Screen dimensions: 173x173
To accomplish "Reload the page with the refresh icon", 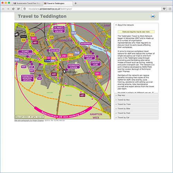I will pyautogui.click(x=13, y=9).
